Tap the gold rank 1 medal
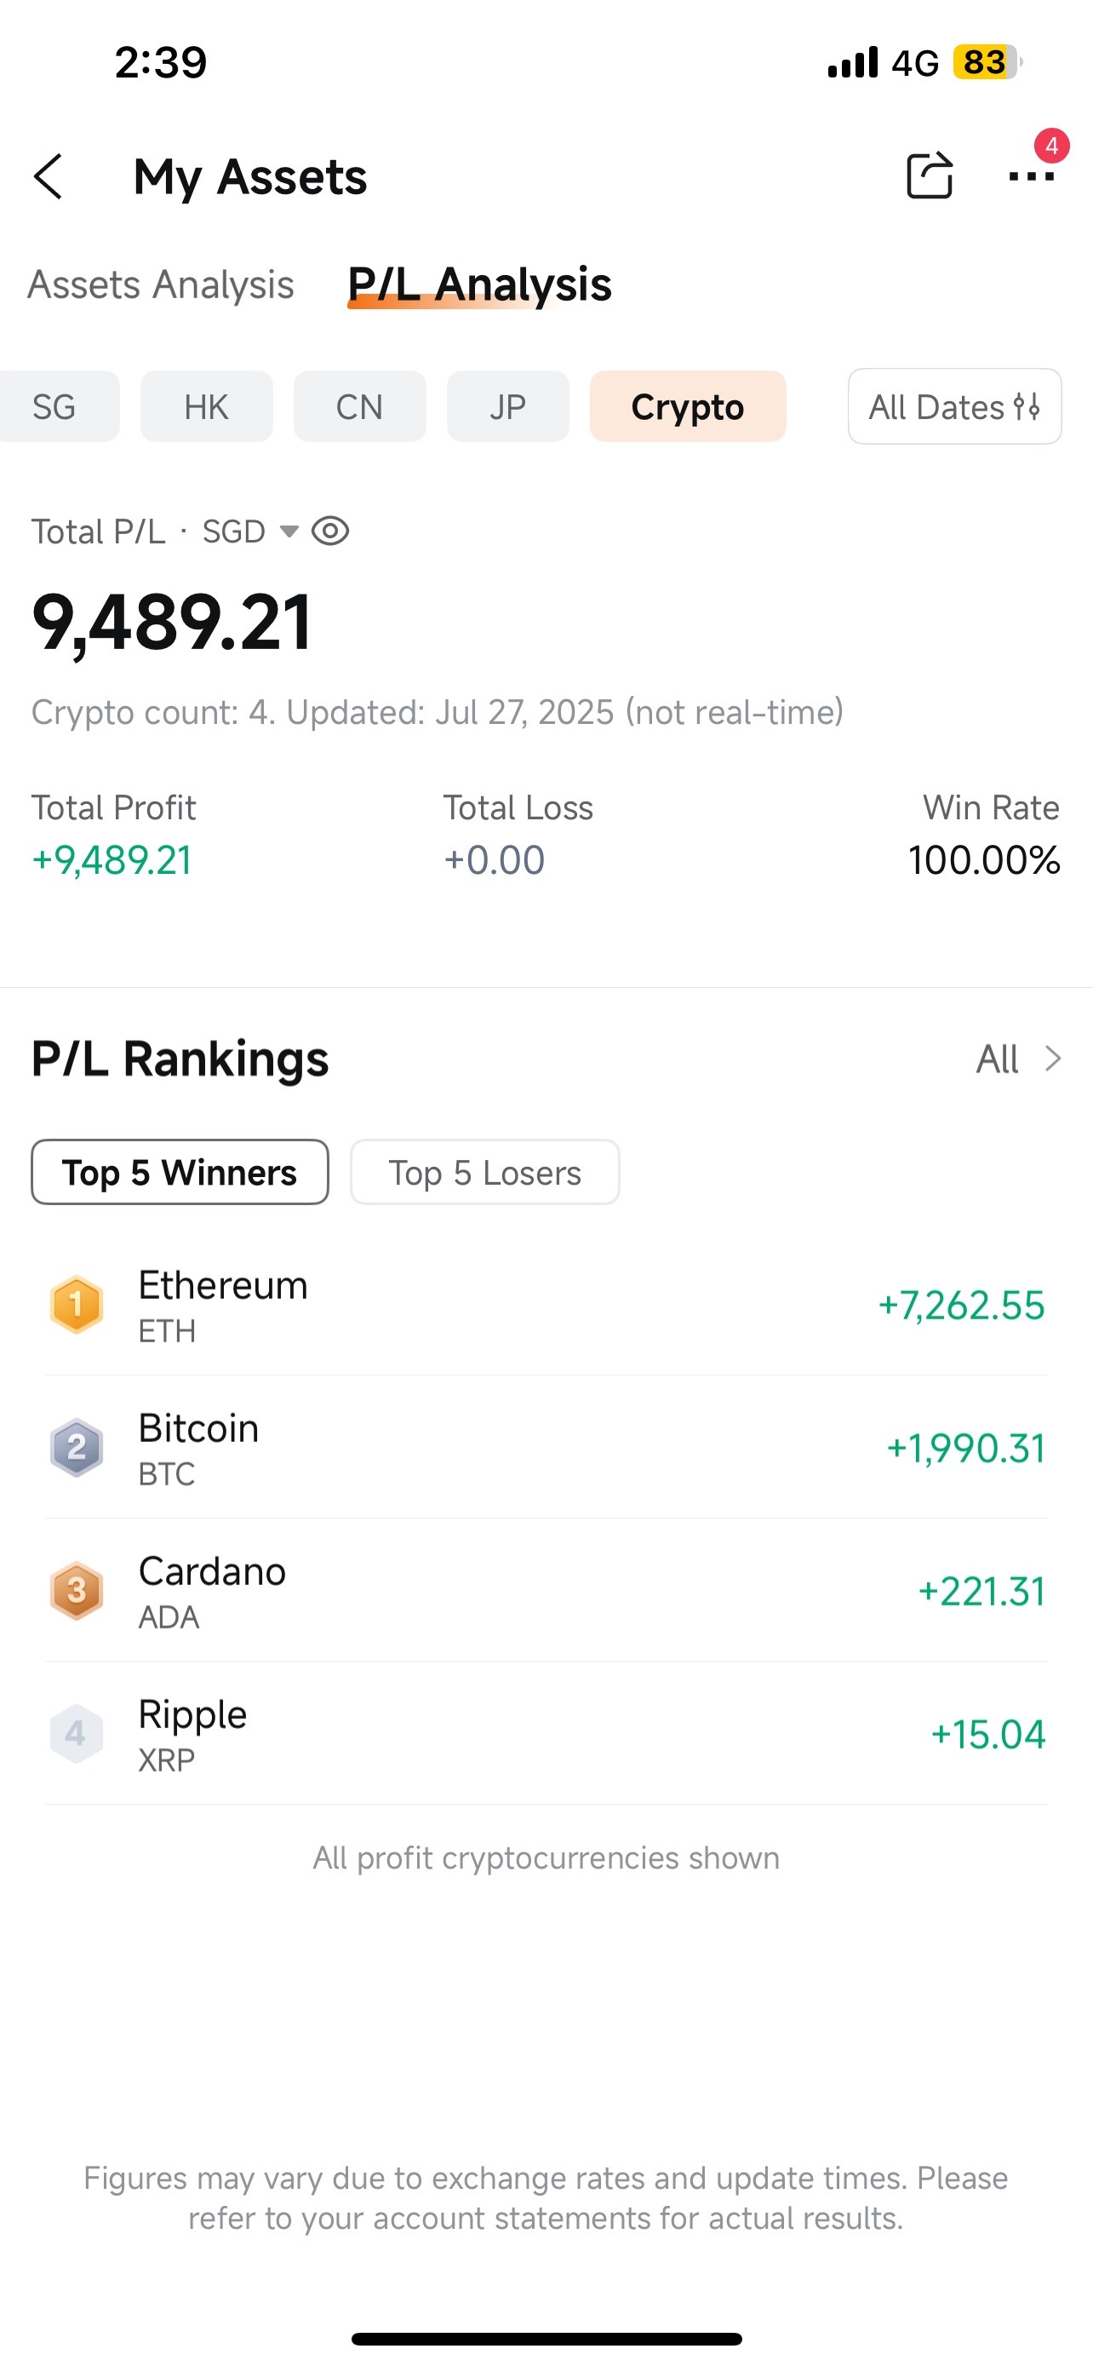The image size is (1093, 2366). coord(76,1304)
